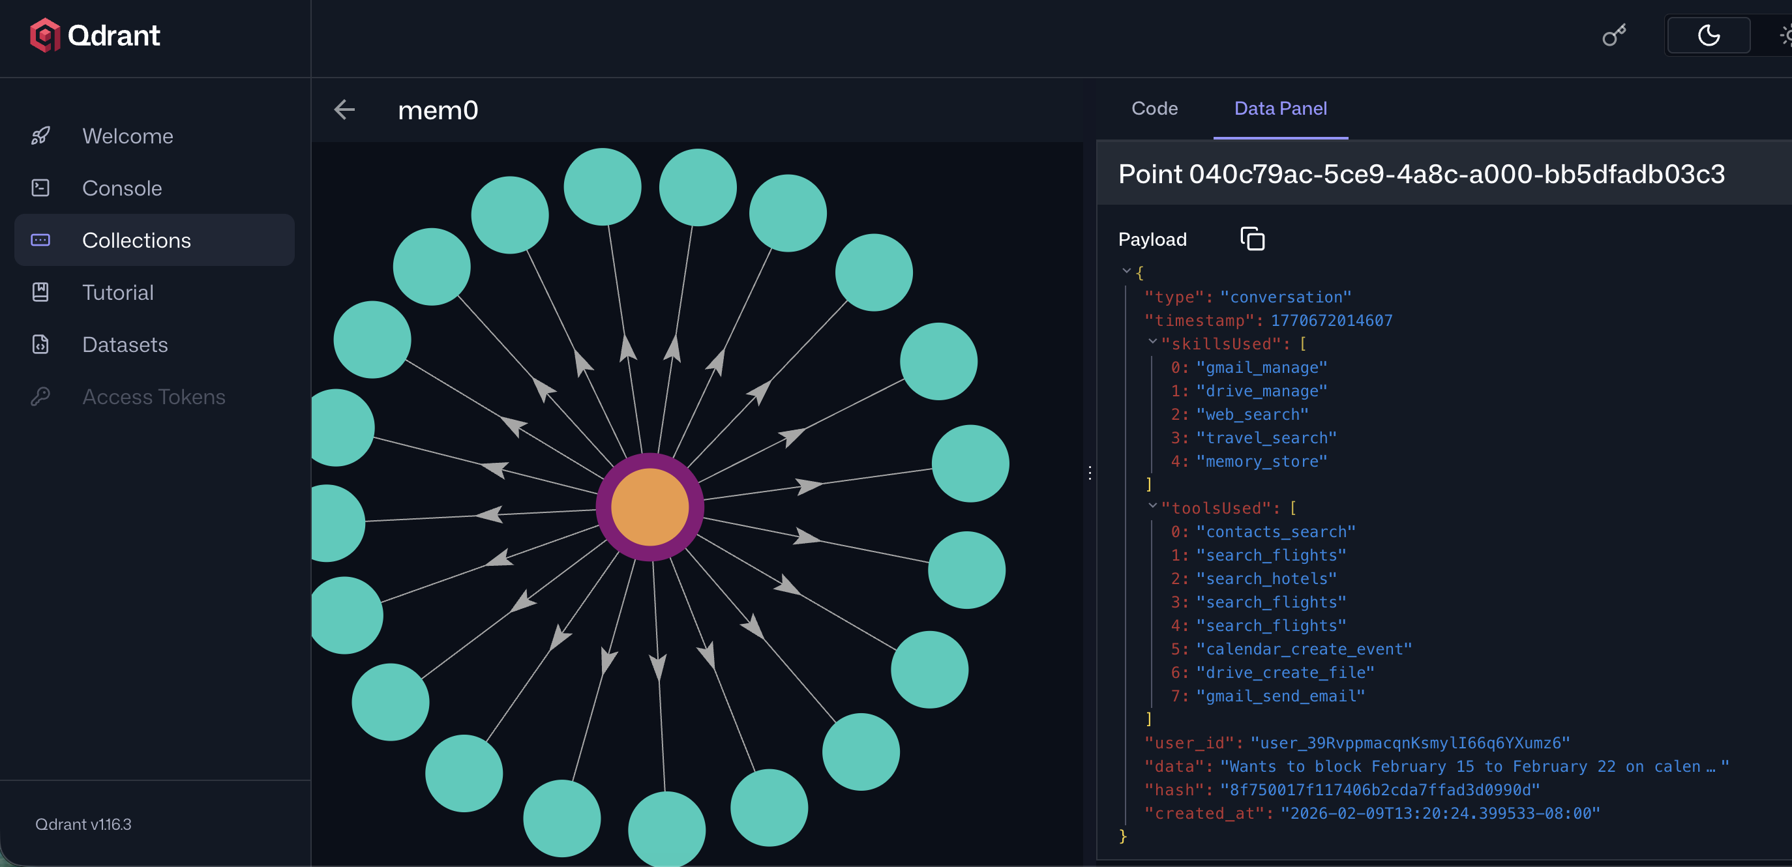Switch to dark mode moon toggle
1792x867 pixels.
1708,35
